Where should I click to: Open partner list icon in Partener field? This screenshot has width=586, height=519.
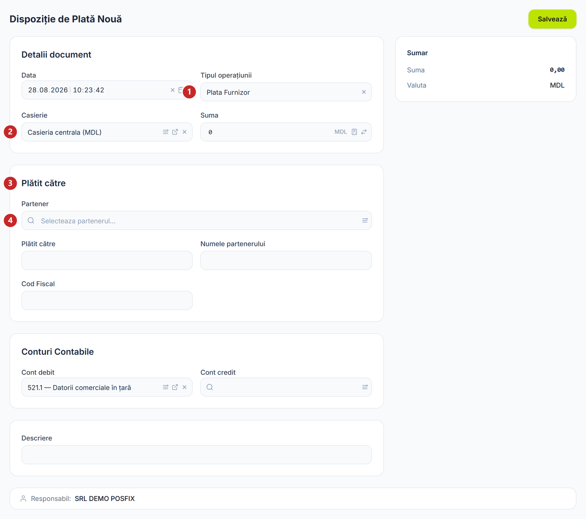tap(365, 221)
